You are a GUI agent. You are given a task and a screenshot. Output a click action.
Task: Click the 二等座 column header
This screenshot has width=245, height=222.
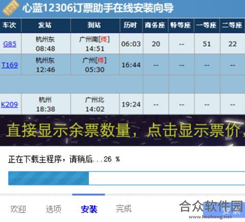coord(232,25)
